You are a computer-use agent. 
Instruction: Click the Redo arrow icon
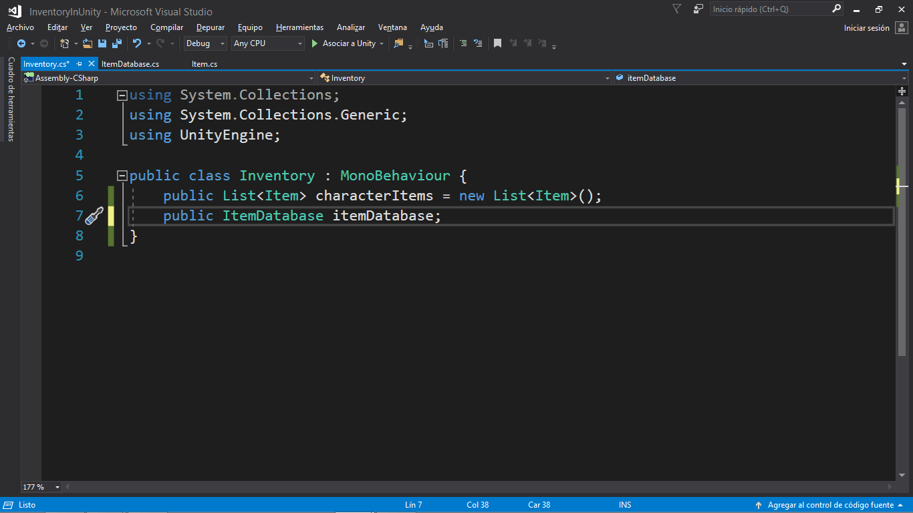[x=160, y=43]
